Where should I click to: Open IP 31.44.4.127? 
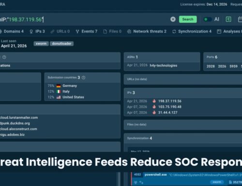[168, 113]
